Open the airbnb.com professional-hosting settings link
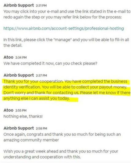Viewport: 131px width, 163px height. 64,28
